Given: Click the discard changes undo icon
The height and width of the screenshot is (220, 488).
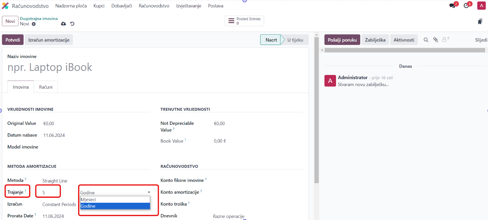Looking at the screenshot, I should pos(72,24).
